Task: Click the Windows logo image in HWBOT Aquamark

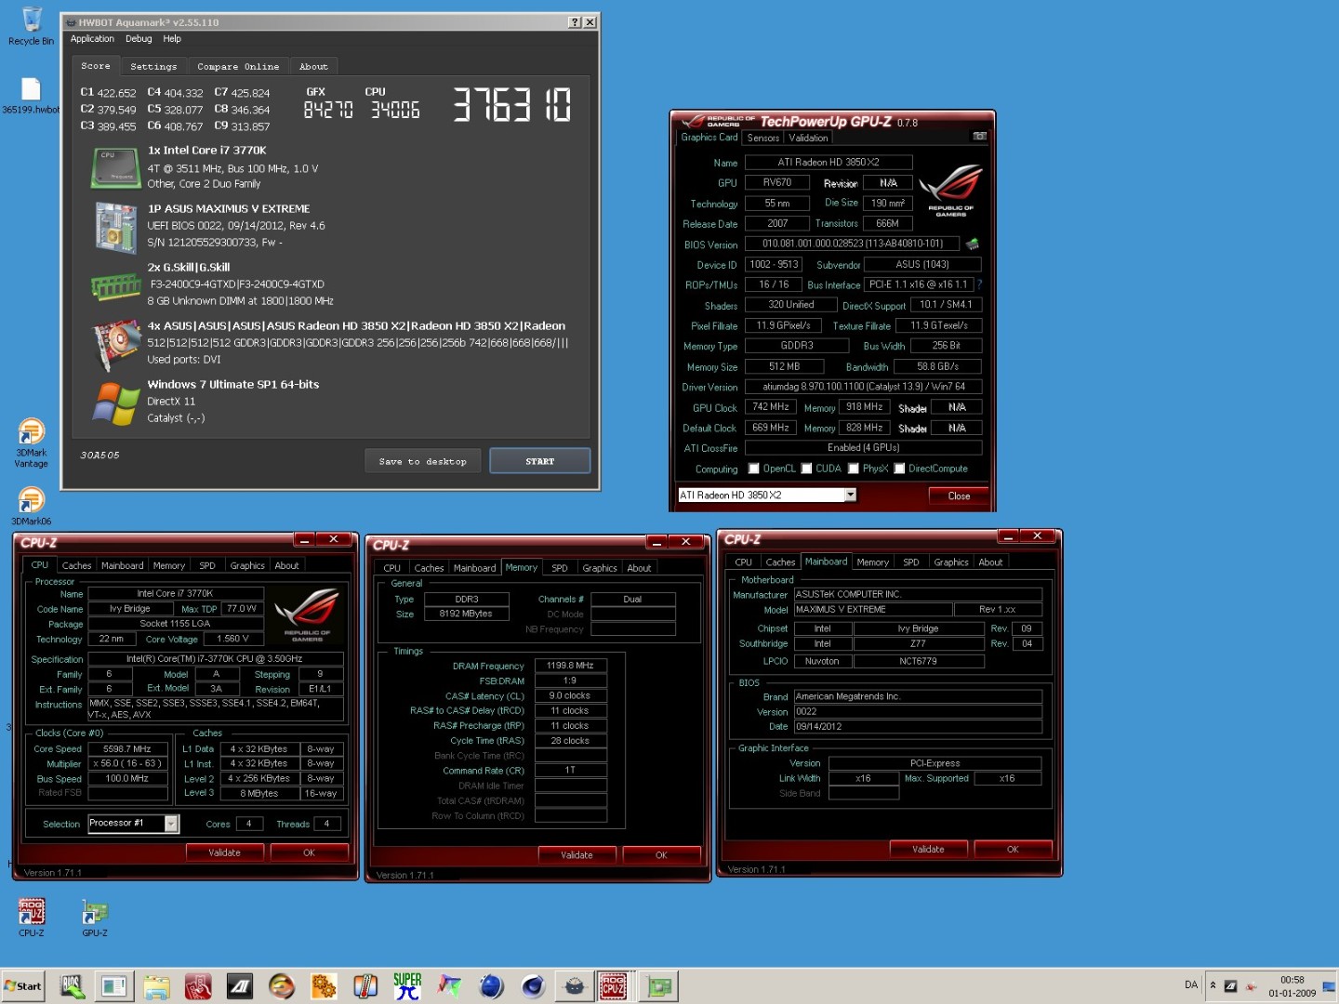Action: [x=115, y=403]
